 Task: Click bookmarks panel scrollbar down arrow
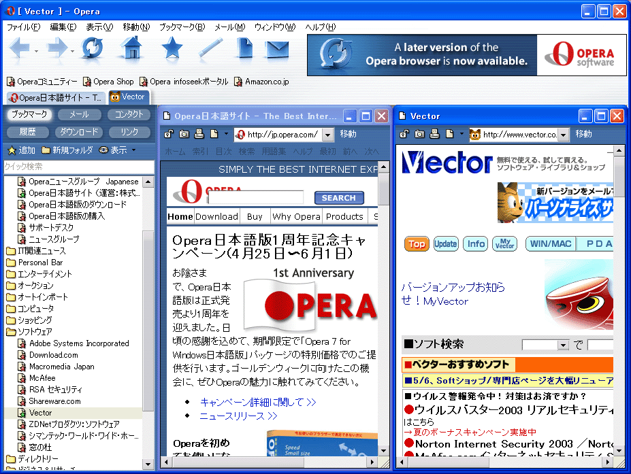[148, 464]
